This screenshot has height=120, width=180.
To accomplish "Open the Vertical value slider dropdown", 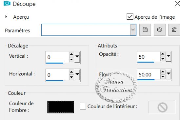I will tap(77, 57).
